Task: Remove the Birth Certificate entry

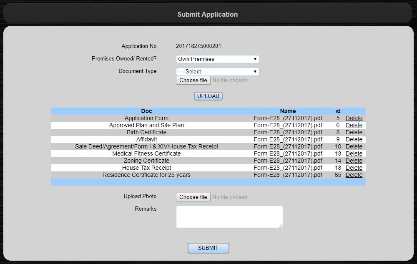Action: 354,133
